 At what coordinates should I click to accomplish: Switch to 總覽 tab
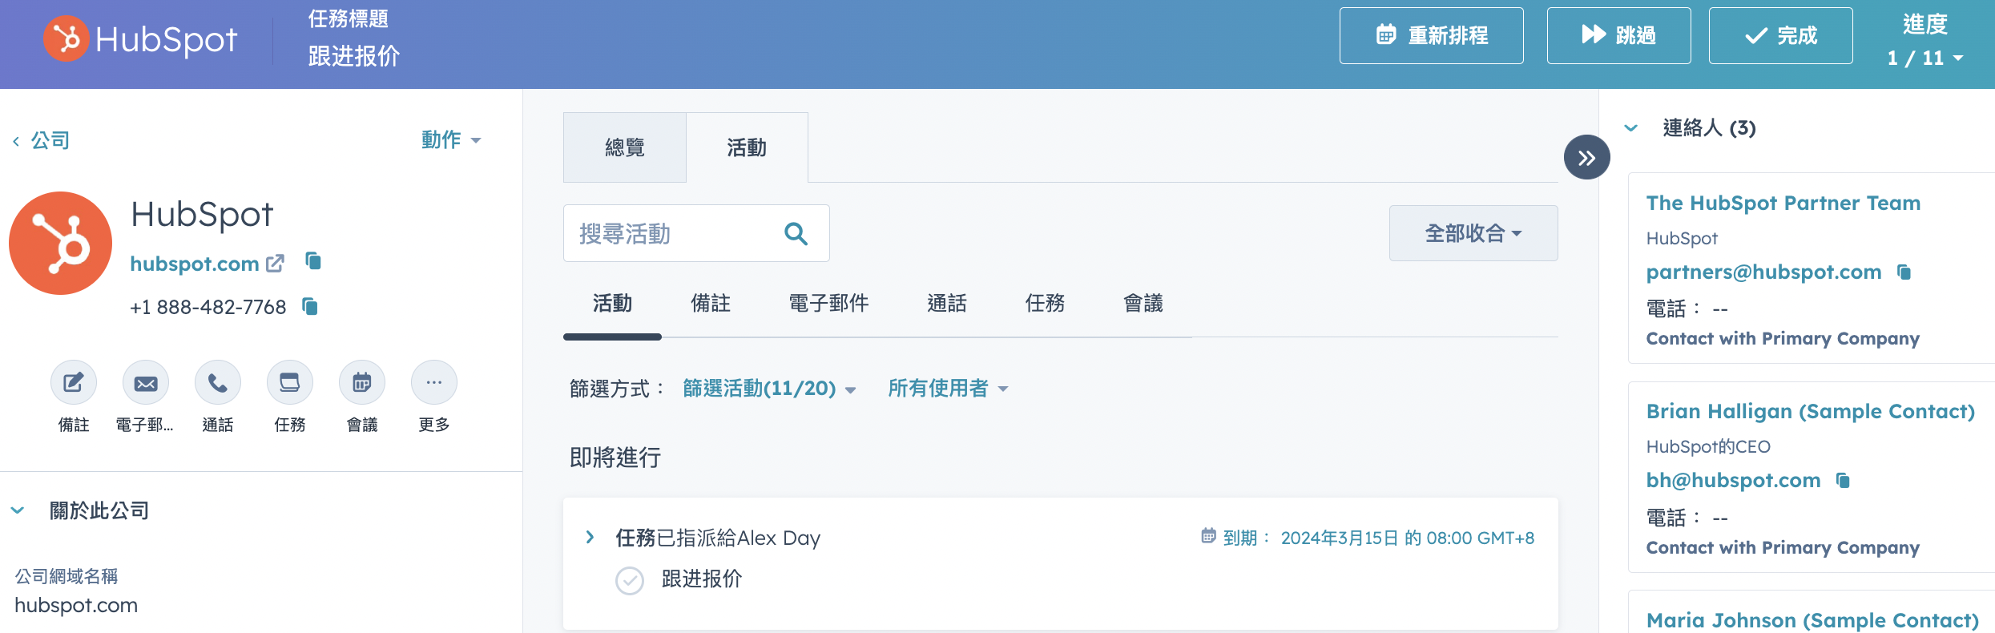point(625,147)
